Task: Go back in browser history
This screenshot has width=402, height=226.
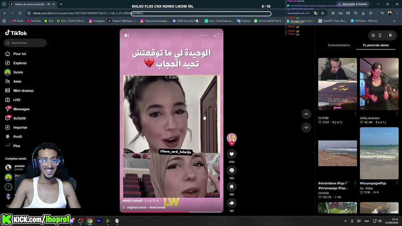Action: coord(5,13)
